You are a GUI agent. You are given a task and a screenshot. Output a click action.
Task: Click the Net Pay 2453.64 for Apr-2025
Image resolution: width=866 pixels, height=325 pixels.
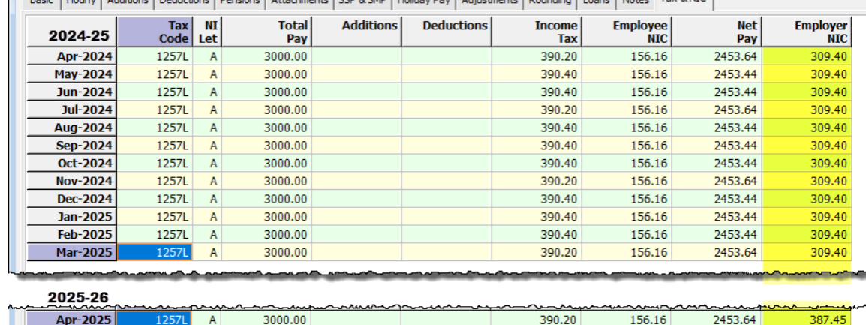(x=717, y=319)
